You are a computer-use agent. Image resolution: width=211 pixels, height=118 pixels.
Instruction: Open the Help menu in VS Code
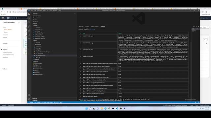pos(60,11)
